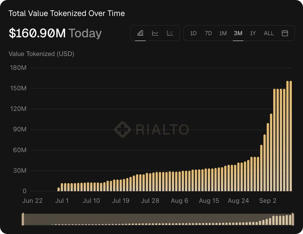Click the last bar in the chart
This screenshot has height=234, width=303.
(291, 136)
